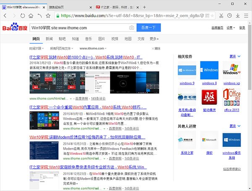Open browsing history clock icon

229,16
